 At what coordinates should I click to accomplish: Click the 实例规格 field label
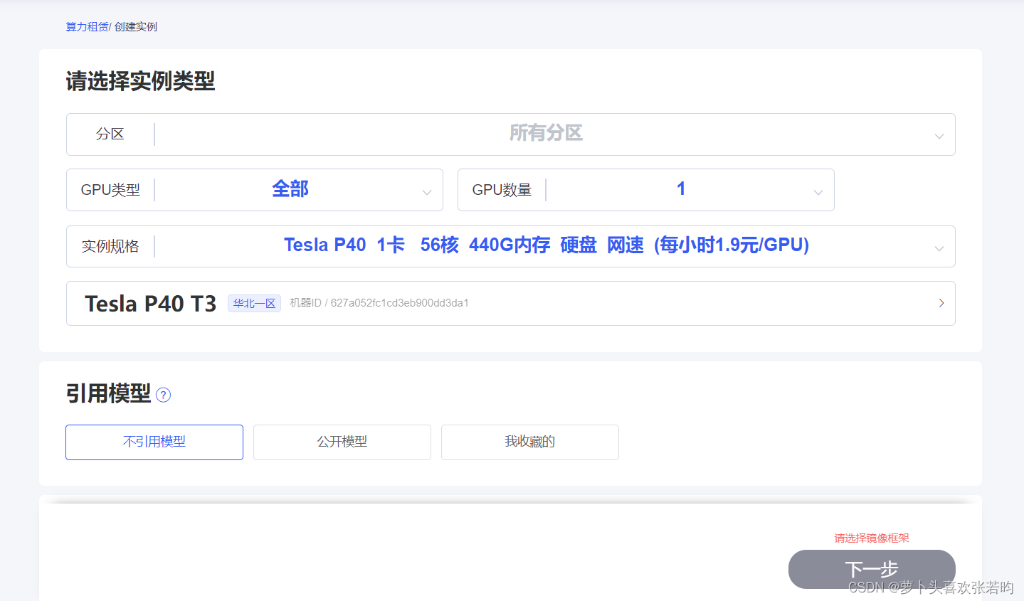click(x=110, y=247)
